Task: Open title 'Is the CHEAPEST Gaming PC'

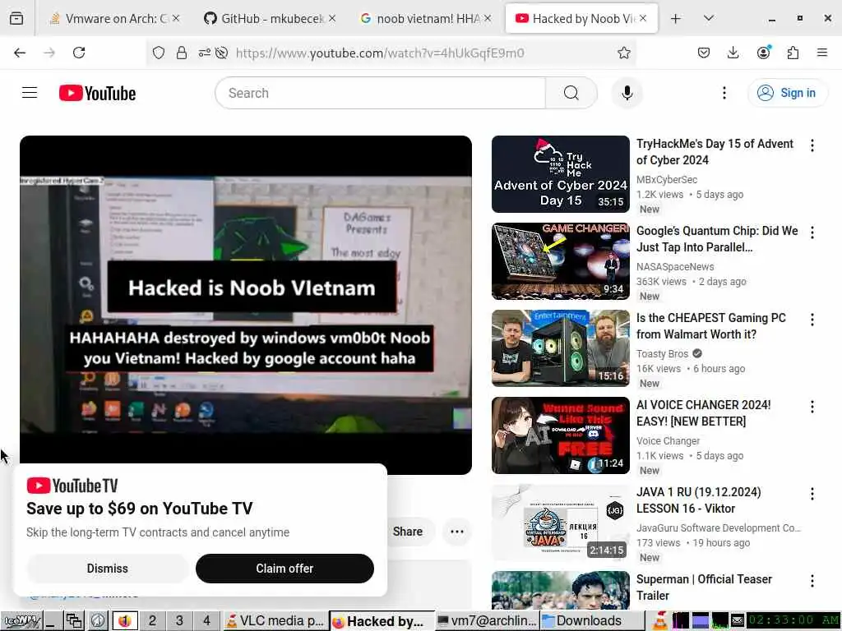Action: pos(711,326)
